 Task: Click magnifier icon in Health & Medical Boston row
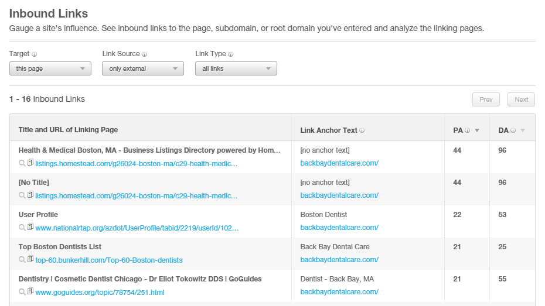click(x=22, y=163)
